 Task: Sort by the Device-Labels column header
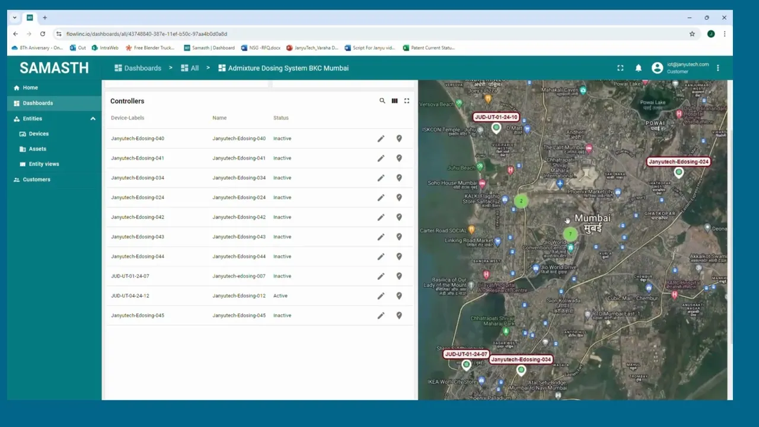[127, 118]
